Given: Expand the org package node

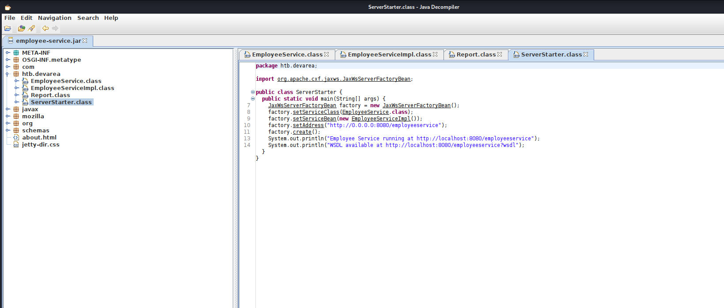Looking at the screenshot, I should point(8,124).
